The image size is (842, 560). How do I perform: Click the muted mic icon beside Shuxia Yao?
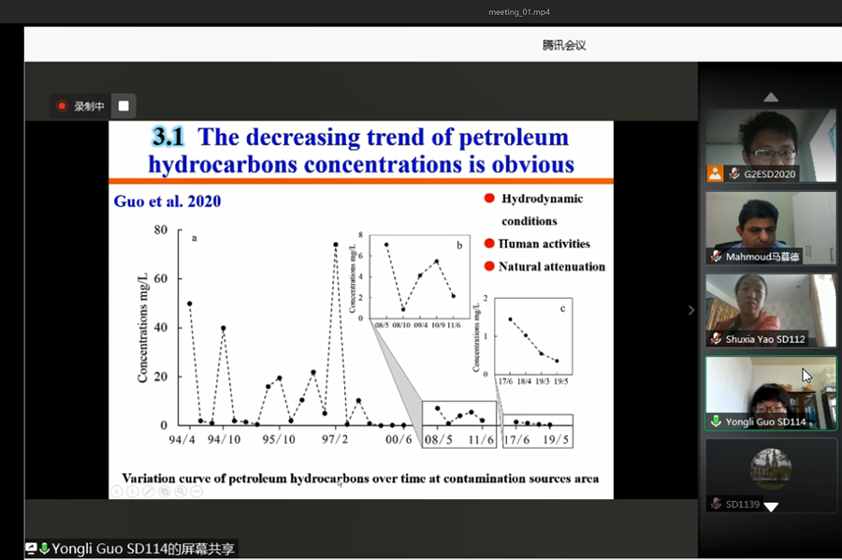pos(716,339)
